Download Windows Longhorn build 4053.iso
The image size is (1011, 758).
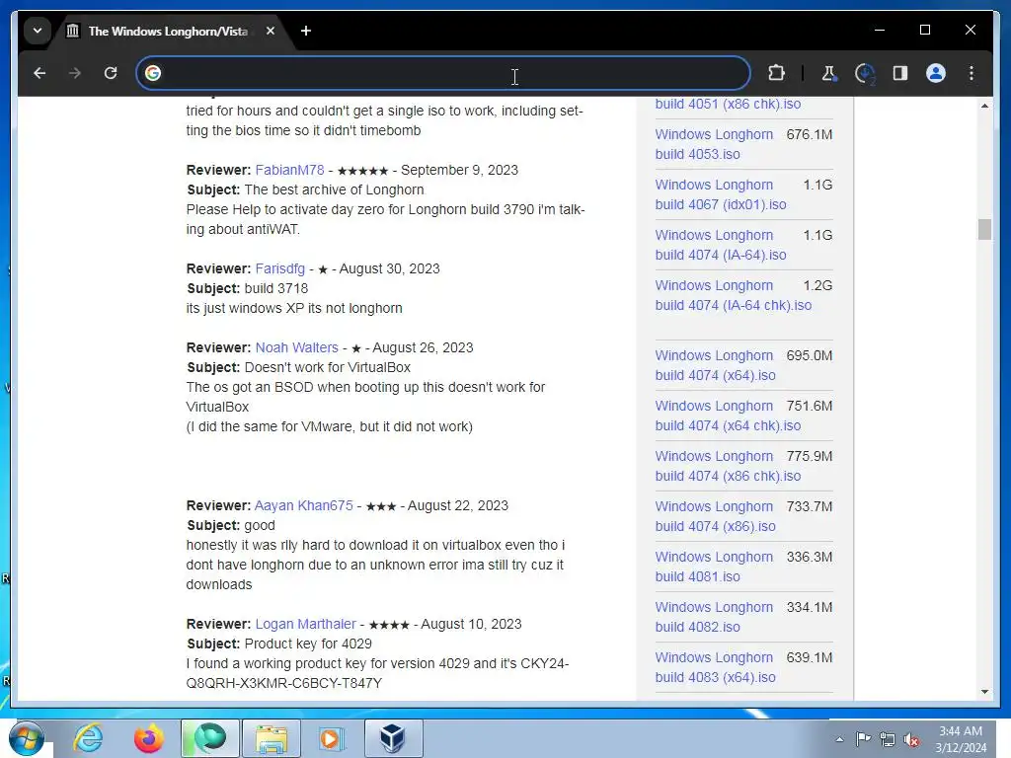pos(714,144)
